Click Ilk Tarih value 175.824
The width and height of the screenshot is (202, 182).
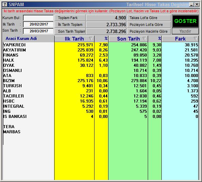click(85, 60)
